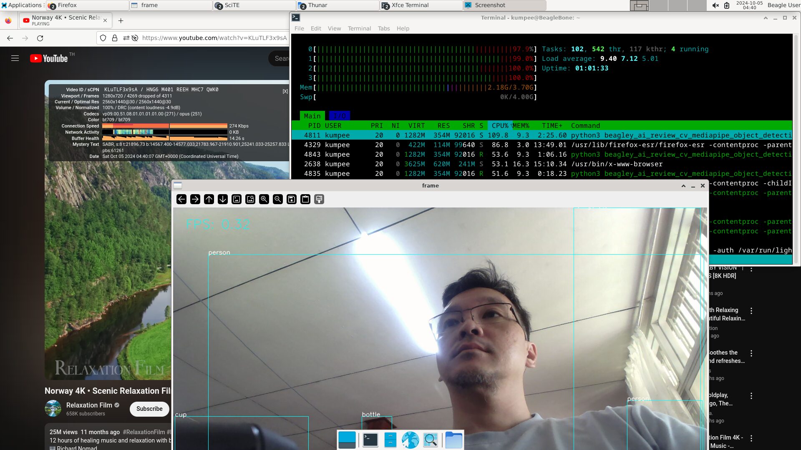The width and height of the screenshot is (801, 450).
Task: Switch to Xfce Terminal taskbar button
Action: 421,5
